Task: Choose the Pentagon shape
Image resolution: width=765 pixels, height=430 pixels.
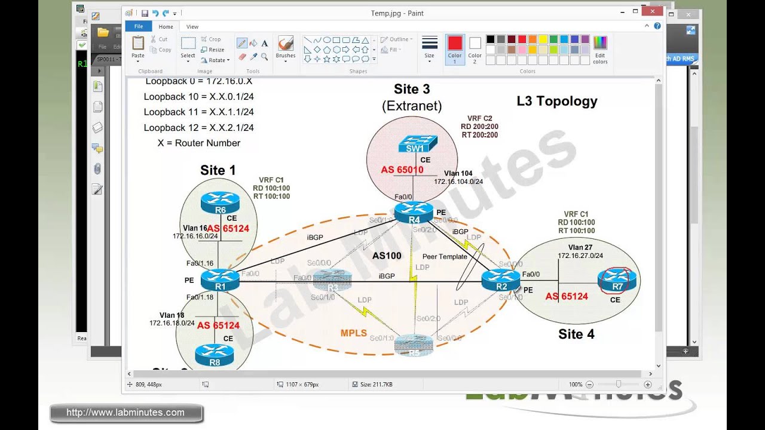Action: [327, 50]
